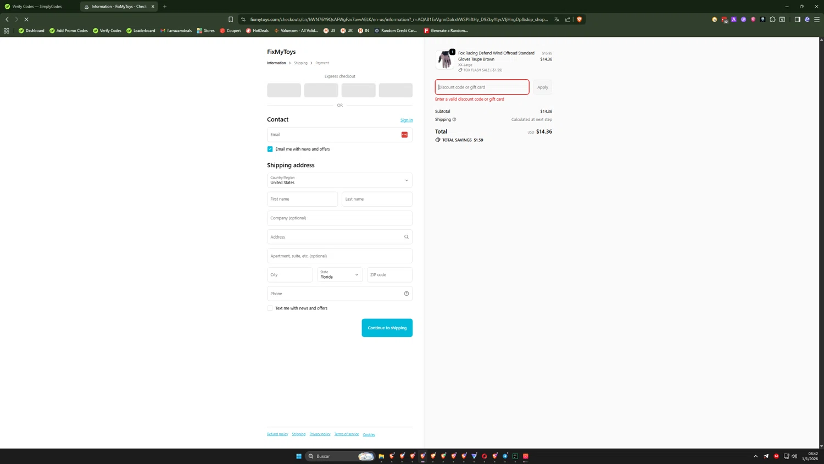Open Dashboard bookmark
824x464 pixels.
(x=31, y=31)
